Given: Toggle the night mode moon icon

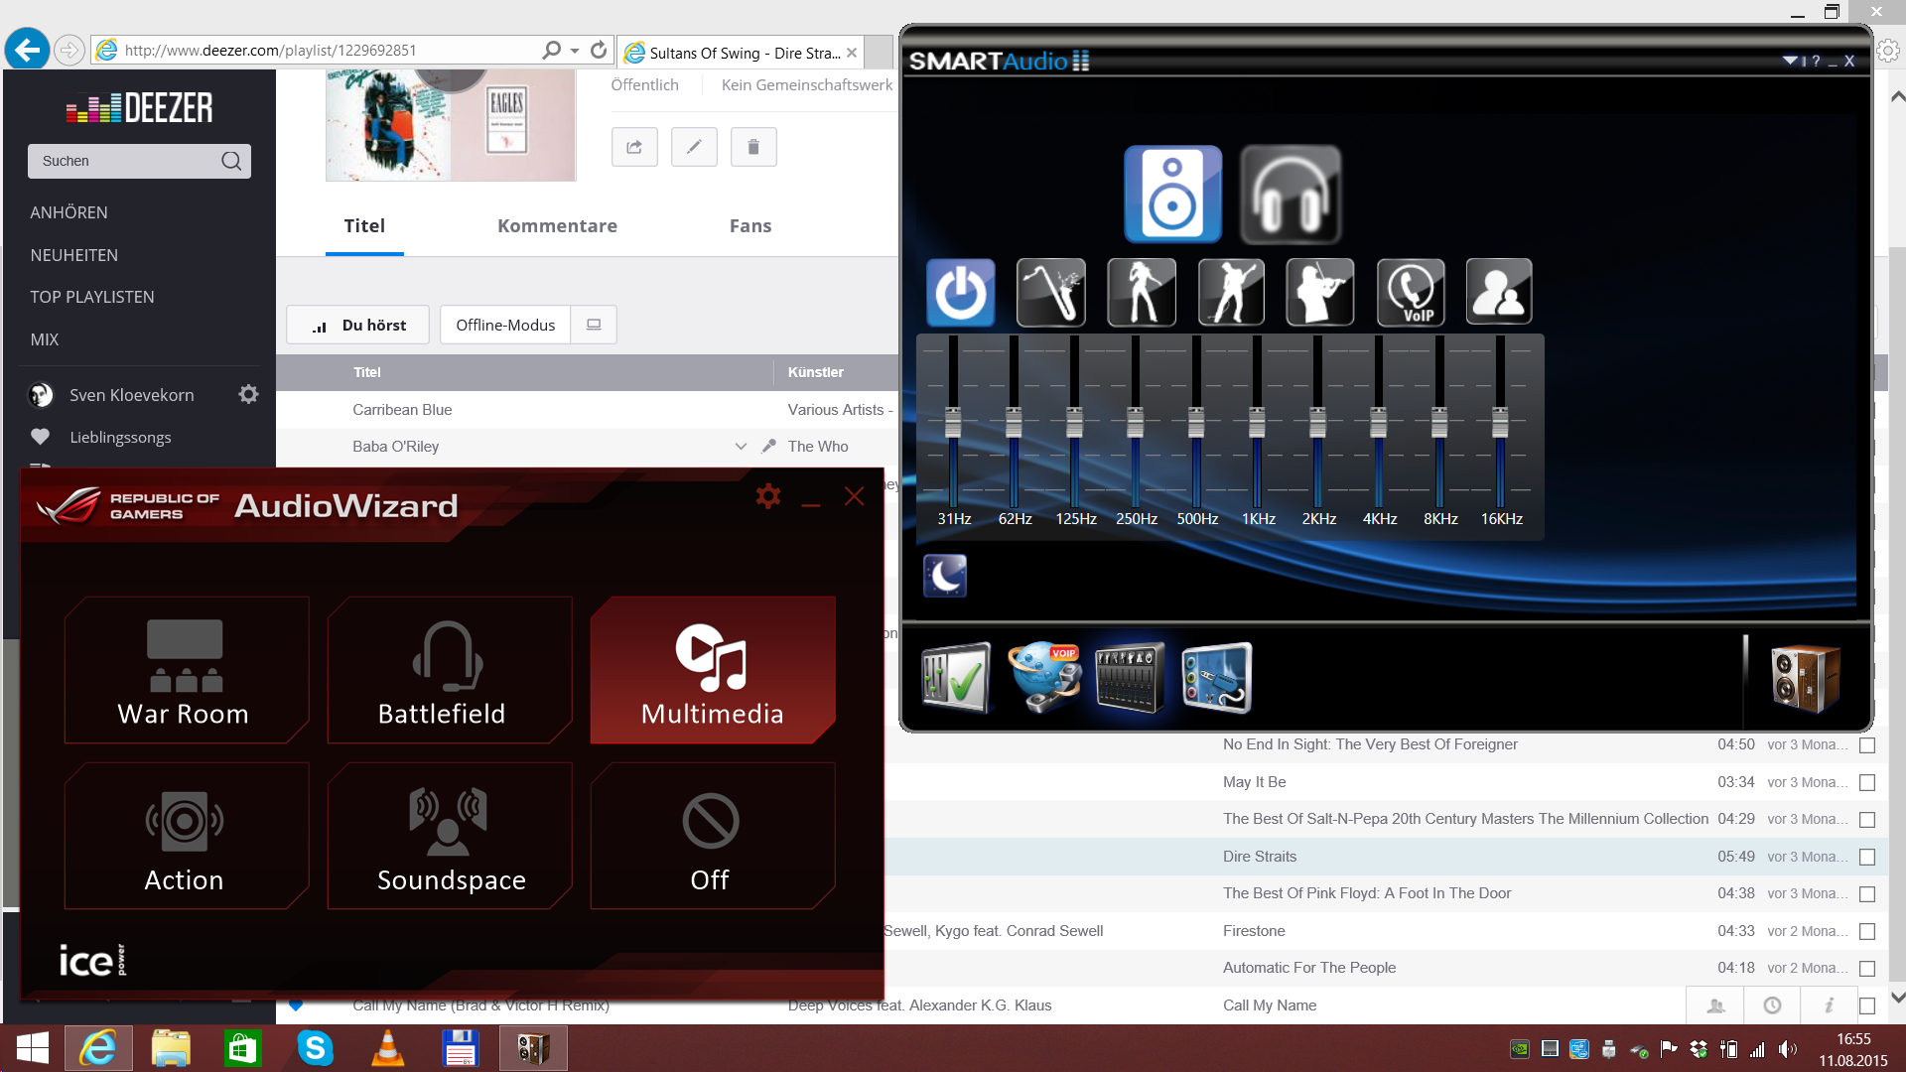Looking at the screenshot, I should tap(945, 576).
